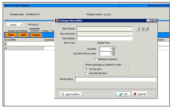Enable the Maintain Inventory checkbox
173x109 pixels.
coord(96,59)
